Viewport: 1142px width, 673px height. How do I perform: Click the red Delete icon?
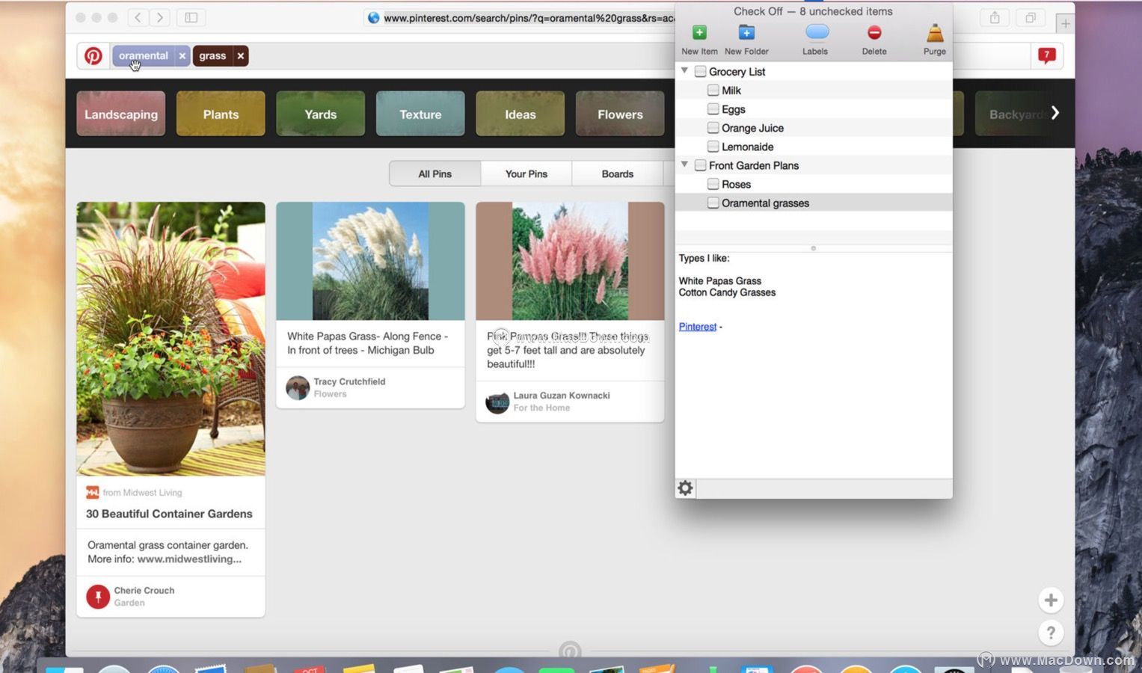pyautogui.click(x=874, y=33)
